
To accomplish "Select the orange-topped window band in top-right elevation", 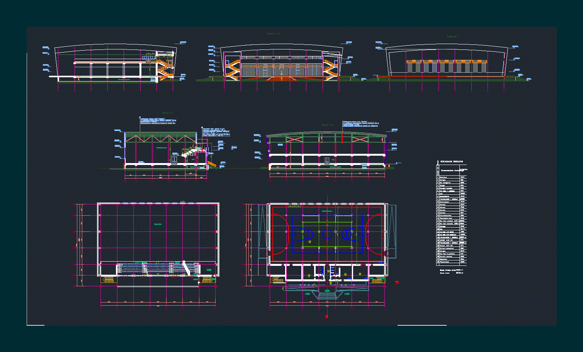I will [446, 61].
